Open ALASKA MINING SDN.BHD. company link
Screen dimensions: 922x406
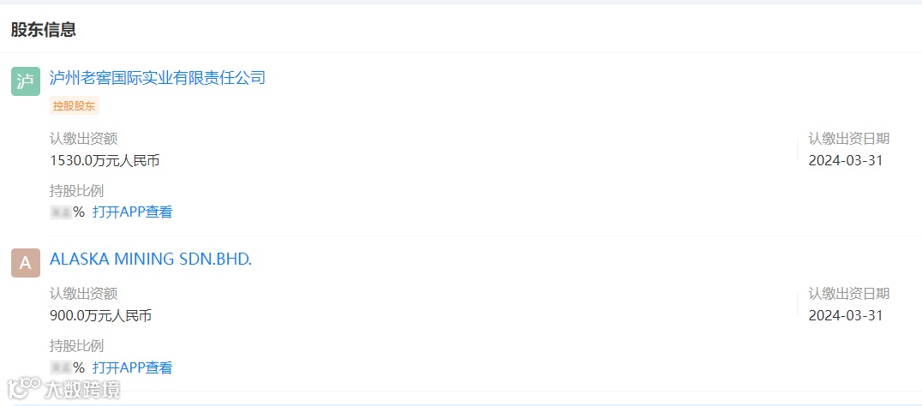point(151,260)
